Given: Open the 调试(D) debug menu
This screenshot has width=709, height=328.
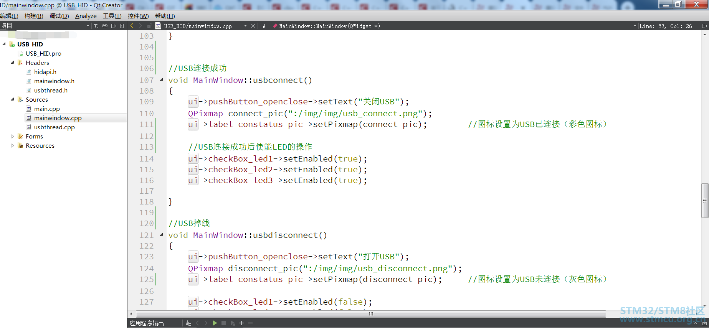Looking at the screenshot, I should (x=59, y=16).
